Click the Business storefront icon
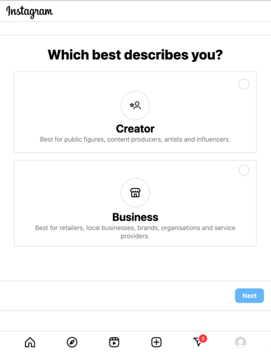The height and width of the screenshot is (352, 271). tap(135, 193)
